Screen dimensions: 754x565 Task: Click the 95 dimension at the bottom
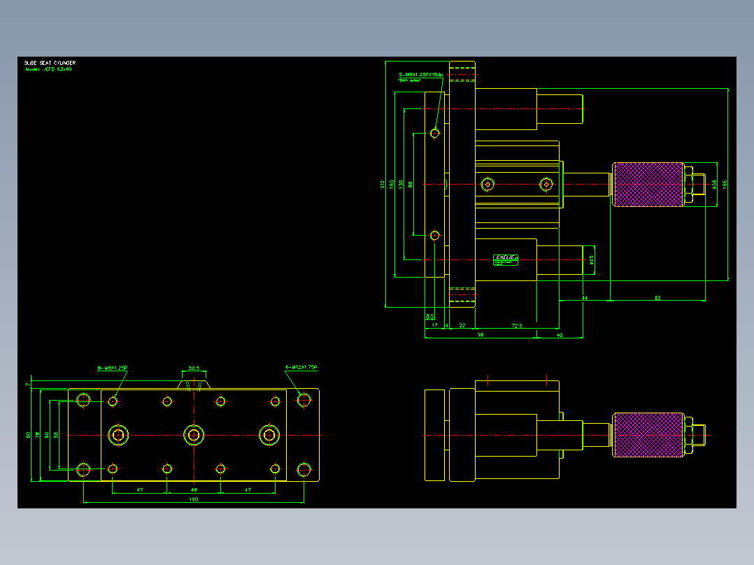pos(481,335)
